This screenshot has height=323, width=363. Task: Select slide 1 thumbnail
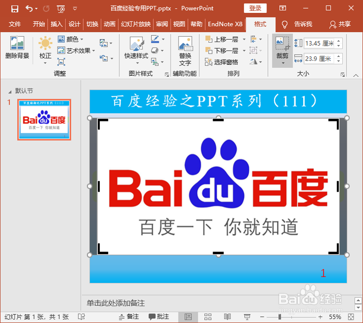point(44,120)
